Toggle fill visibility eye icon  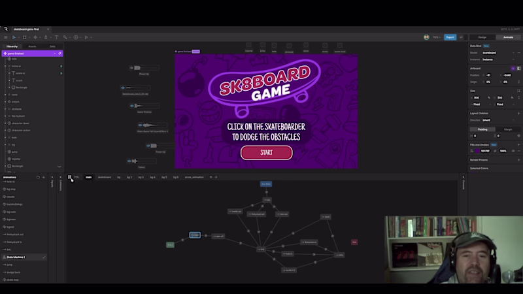(x=513, y=151)
